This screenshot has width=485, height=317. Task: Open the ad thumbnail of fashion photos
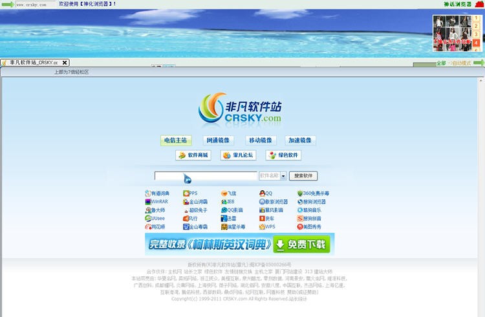point(452,34)
